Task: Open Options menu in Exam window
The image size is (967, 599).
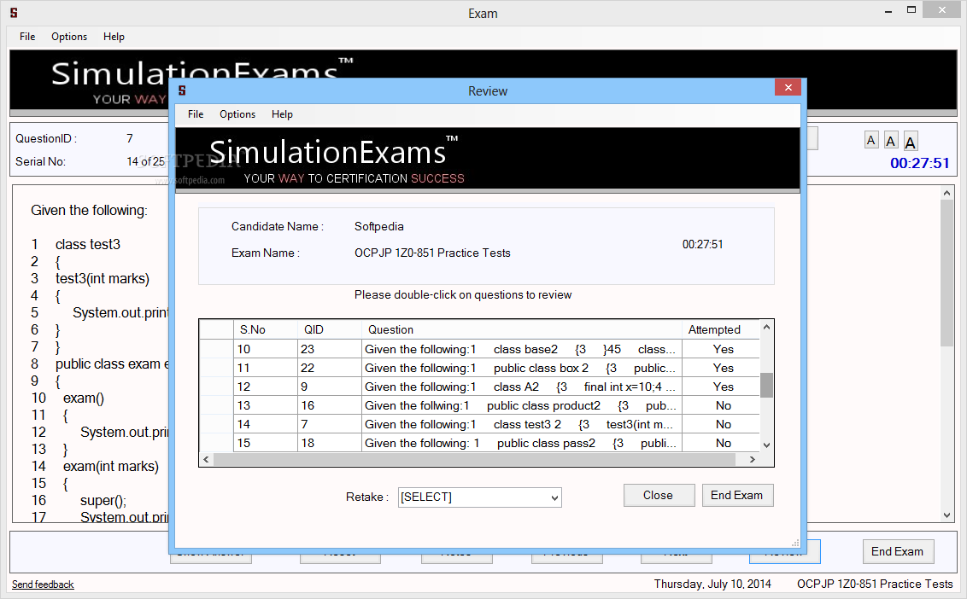Action: coord(69,37)
